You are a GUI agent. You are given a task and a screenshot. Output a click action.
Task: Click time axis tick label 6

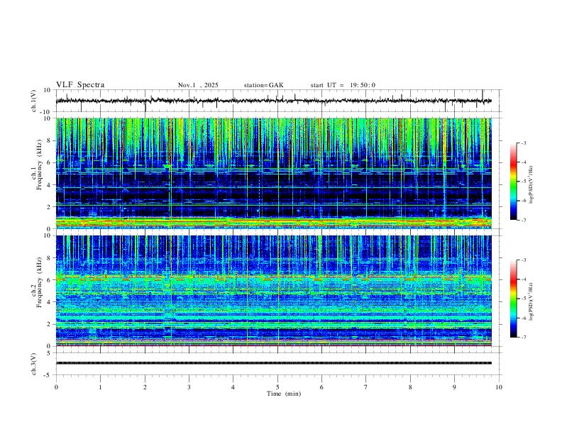point(321,387)
